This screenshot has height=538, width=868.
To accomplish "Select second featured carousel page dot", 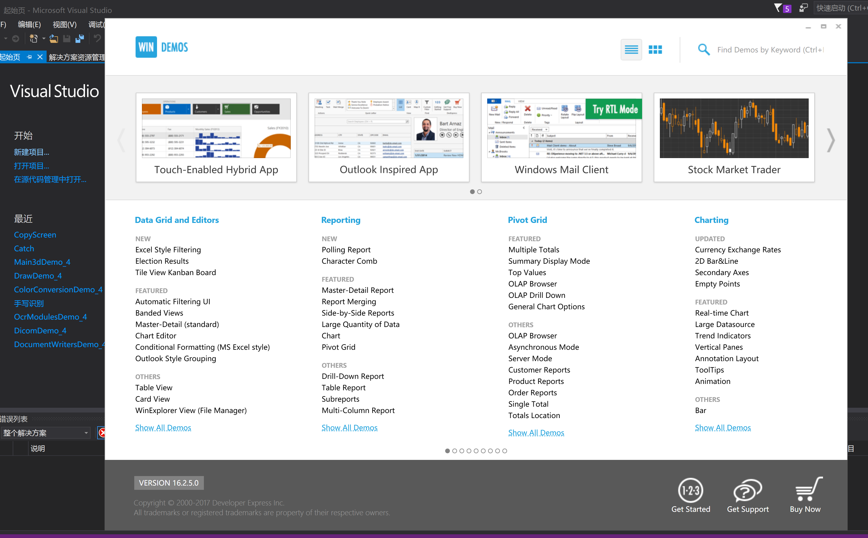I will [x=479, y=192].
